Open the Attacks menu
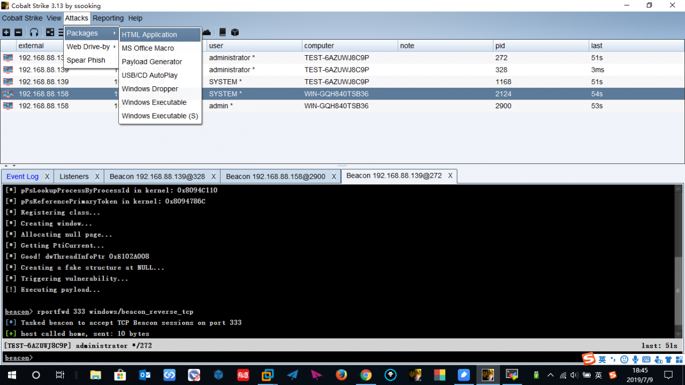 click(77, 18)
